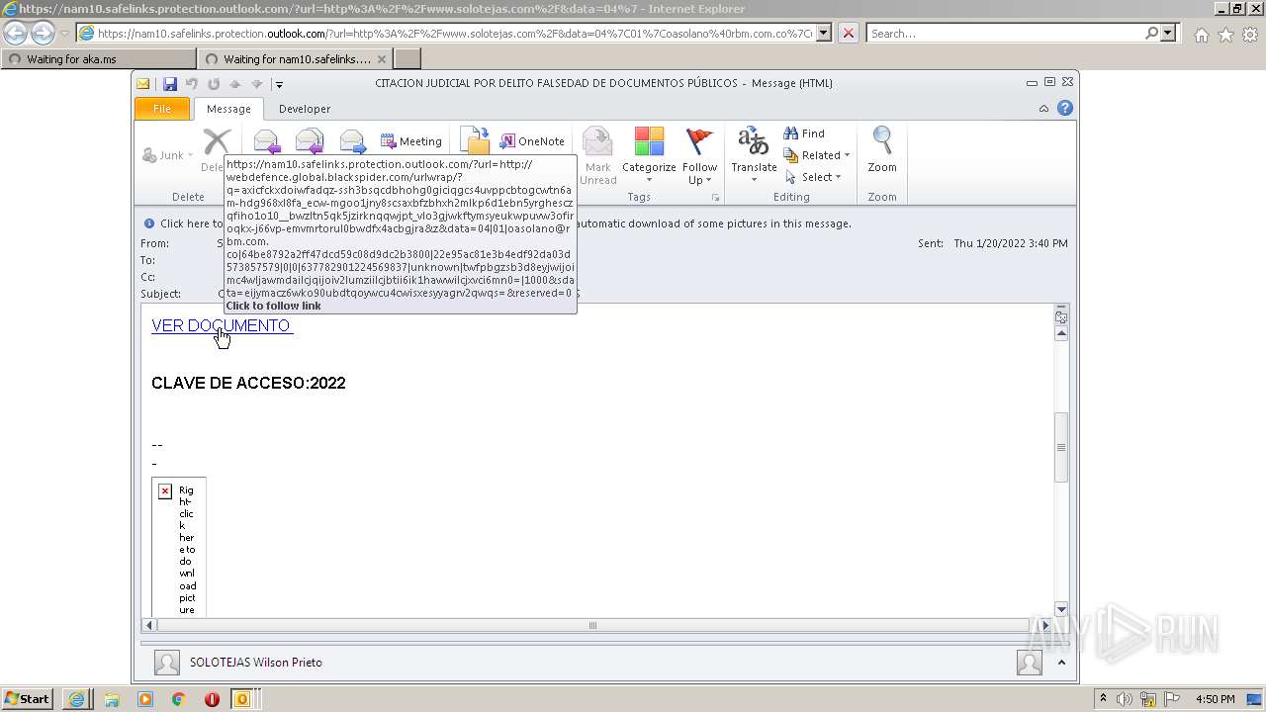Click the Delete message X icon
The image size is (1266, 712).
coord(217,141)
